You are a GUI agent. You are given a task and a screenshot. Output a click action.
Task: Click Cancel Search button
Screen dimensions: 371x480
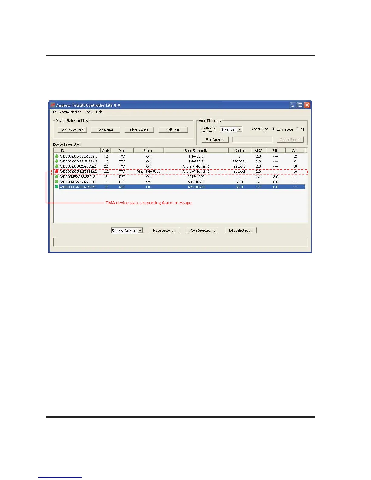[290, 140]
